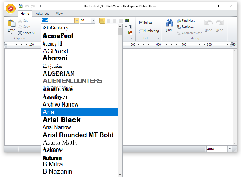Select the Arial Black font

80,120
